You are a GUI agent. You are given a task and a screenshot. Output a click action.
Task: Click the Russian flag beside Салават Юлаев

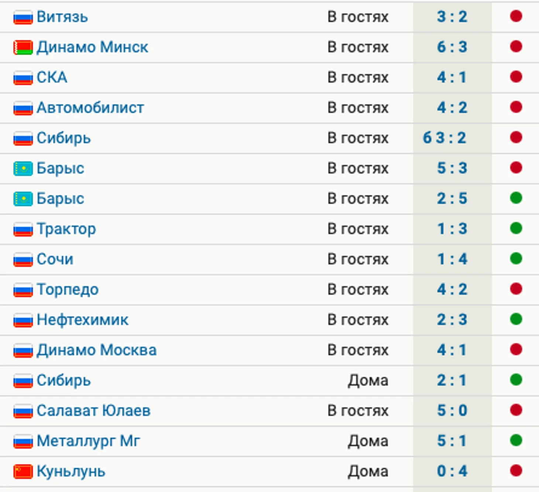pyautogui.click(x=23, y=411)
